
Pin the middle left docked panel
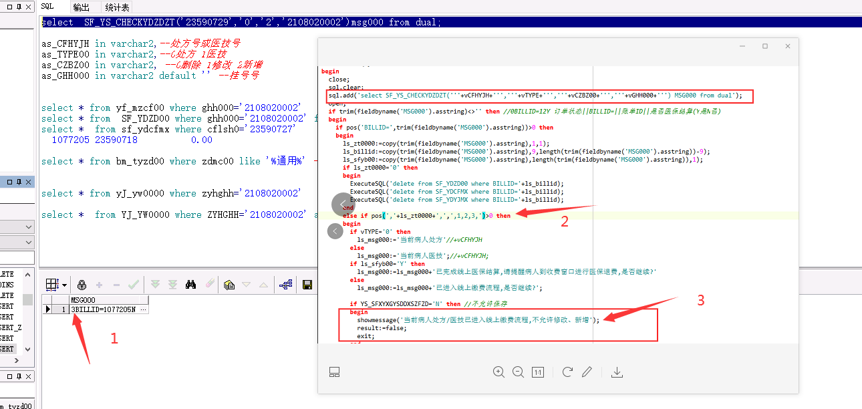coord(19,182)
